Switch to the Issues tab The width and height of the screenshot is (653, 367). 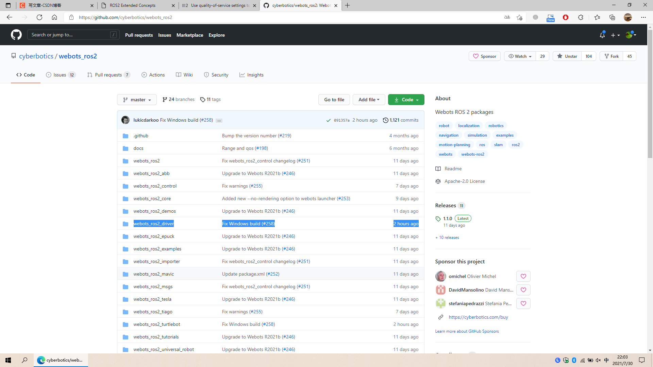tap(61, 75)
